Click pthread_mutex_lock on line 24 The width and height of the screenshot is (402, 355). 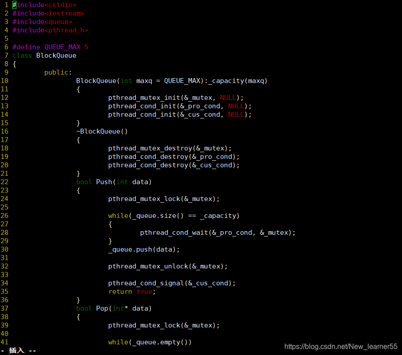coord(164,199)
